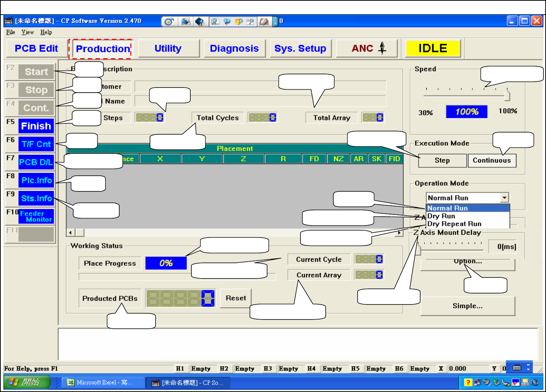Click the Producted PCBs counter display
Viewport: 546px width, 392px height.
pyautogui.click(x=181, y=298)
